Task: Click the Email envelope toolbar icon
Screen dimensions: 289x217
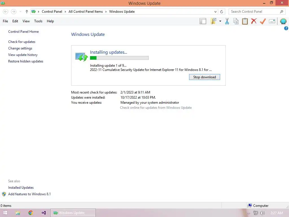Action: pos(272,21)
